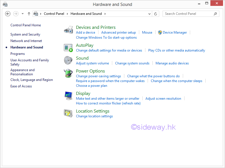Click the Search Control Panel field
This screenshot has height=168, width=225.
point(188,14)
